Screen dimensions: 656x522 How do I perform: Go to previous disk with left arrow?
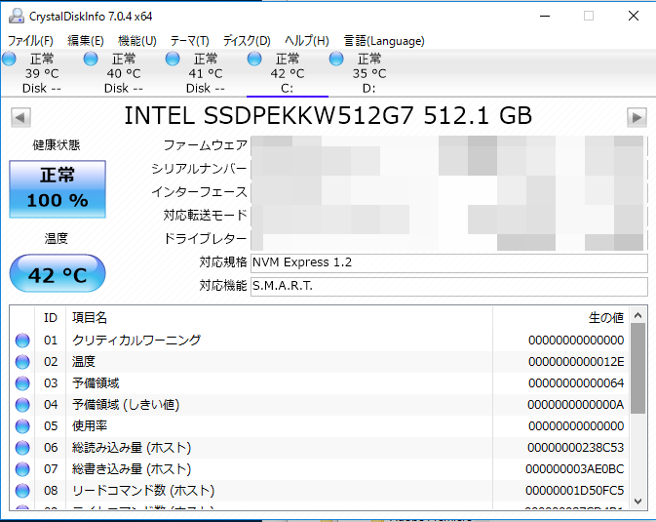(20, 117)
